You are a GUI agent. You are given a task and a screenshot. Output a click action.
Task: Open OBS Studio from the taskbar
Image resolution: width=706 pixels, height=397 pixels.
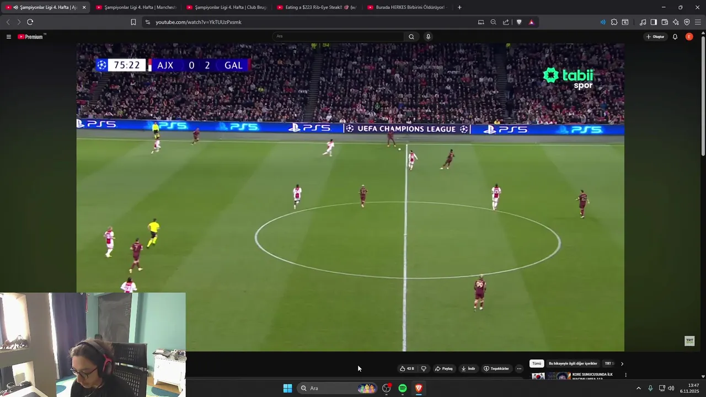click(x=387, y=388)
